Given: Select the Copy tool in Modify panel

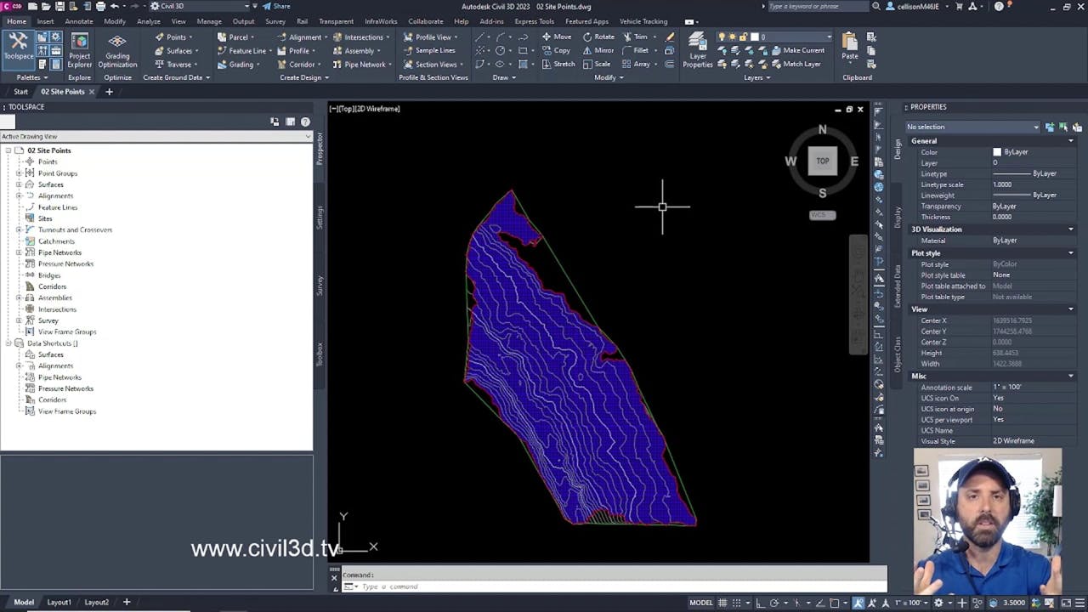Looking at the screenshot, I should pos(561,50).
